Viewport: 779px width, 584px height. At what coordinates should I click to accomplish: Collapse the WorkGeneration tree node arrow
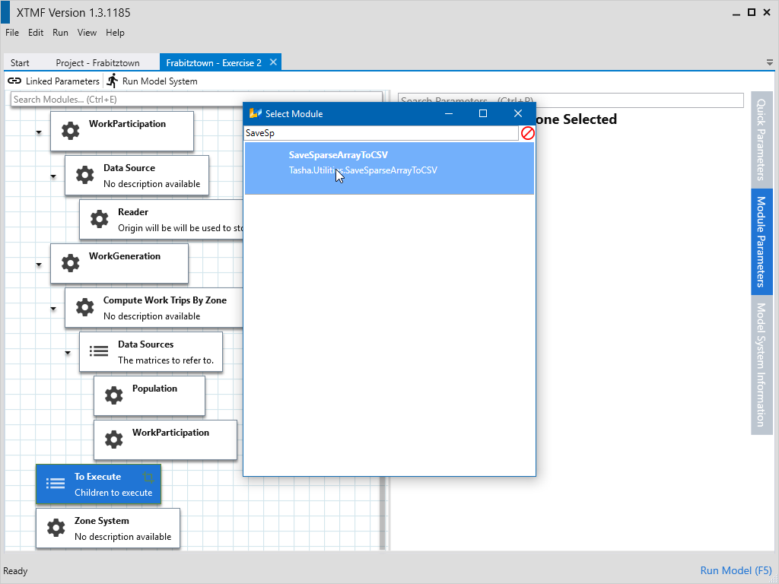[x=39, y=265]
